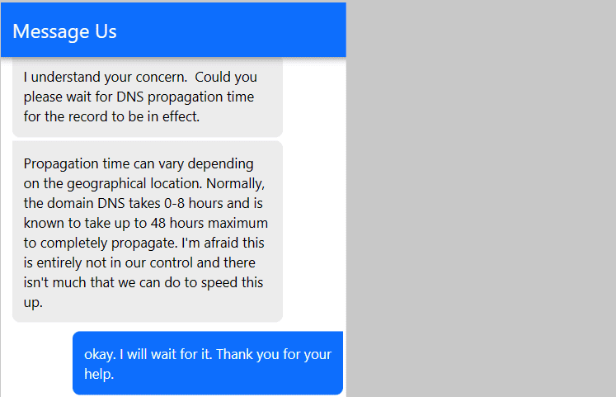This screenshot has height=397, width=616.
Task: Click the words "geographical location" in the message
Action: pos(189,183)
